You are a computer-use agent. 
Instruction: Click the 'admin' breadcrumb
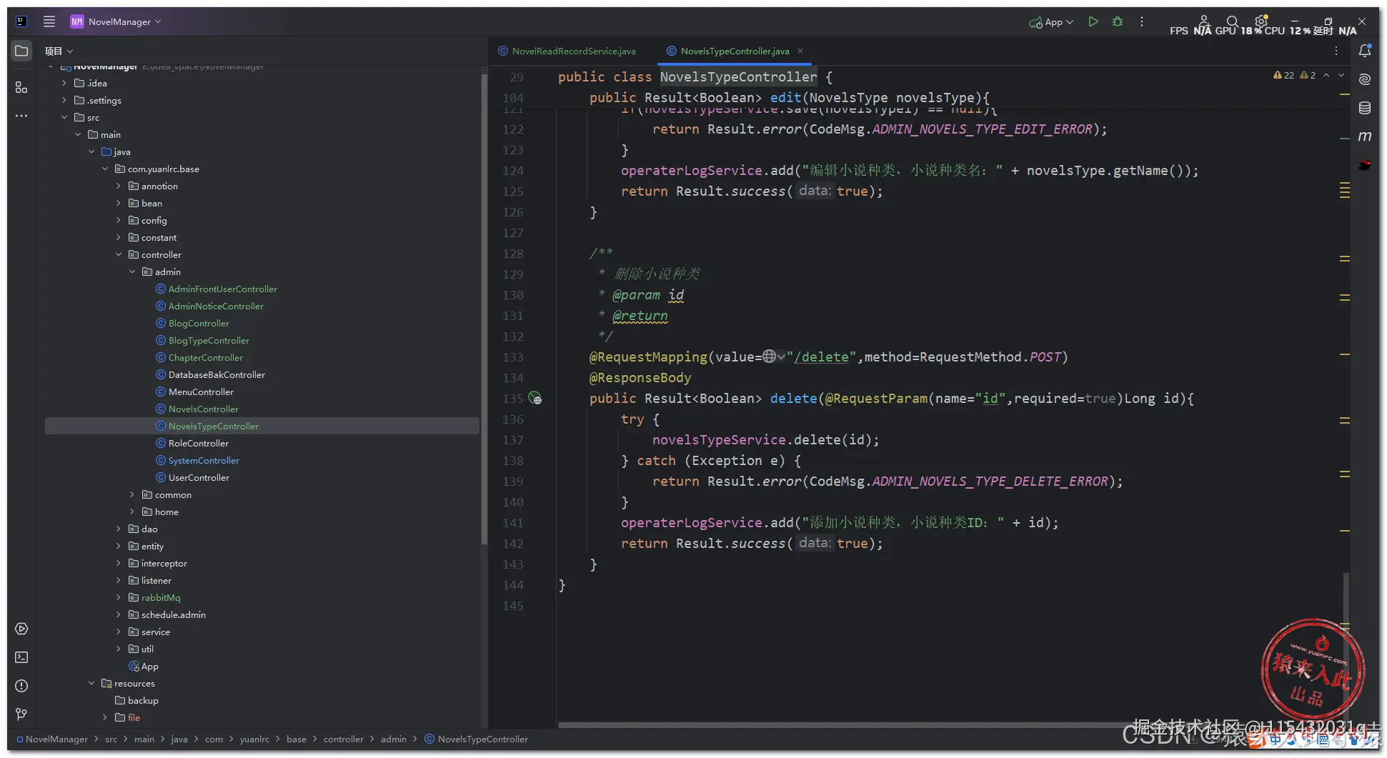(394, 739)
